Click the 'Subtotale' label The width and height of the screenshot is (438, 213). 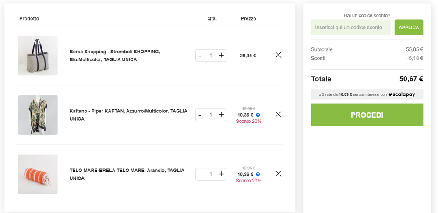[321, 49]
